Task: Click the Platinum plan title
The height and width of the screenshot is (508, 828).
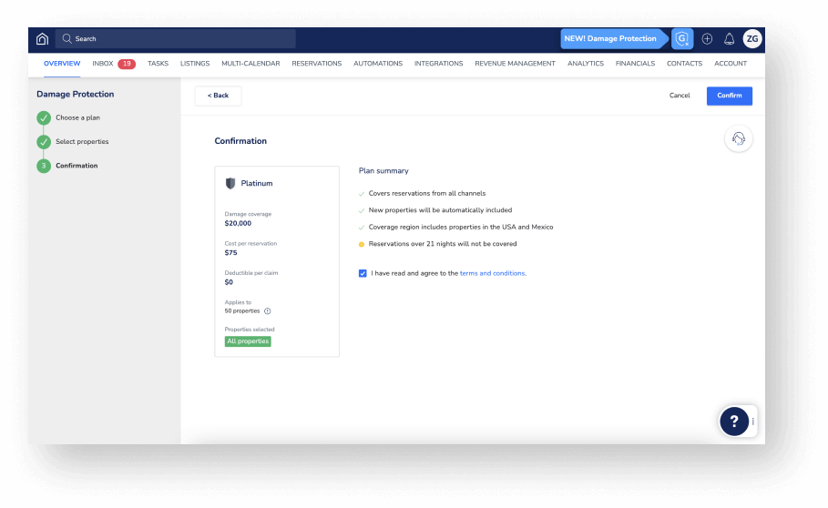Action: click(257, 183)
